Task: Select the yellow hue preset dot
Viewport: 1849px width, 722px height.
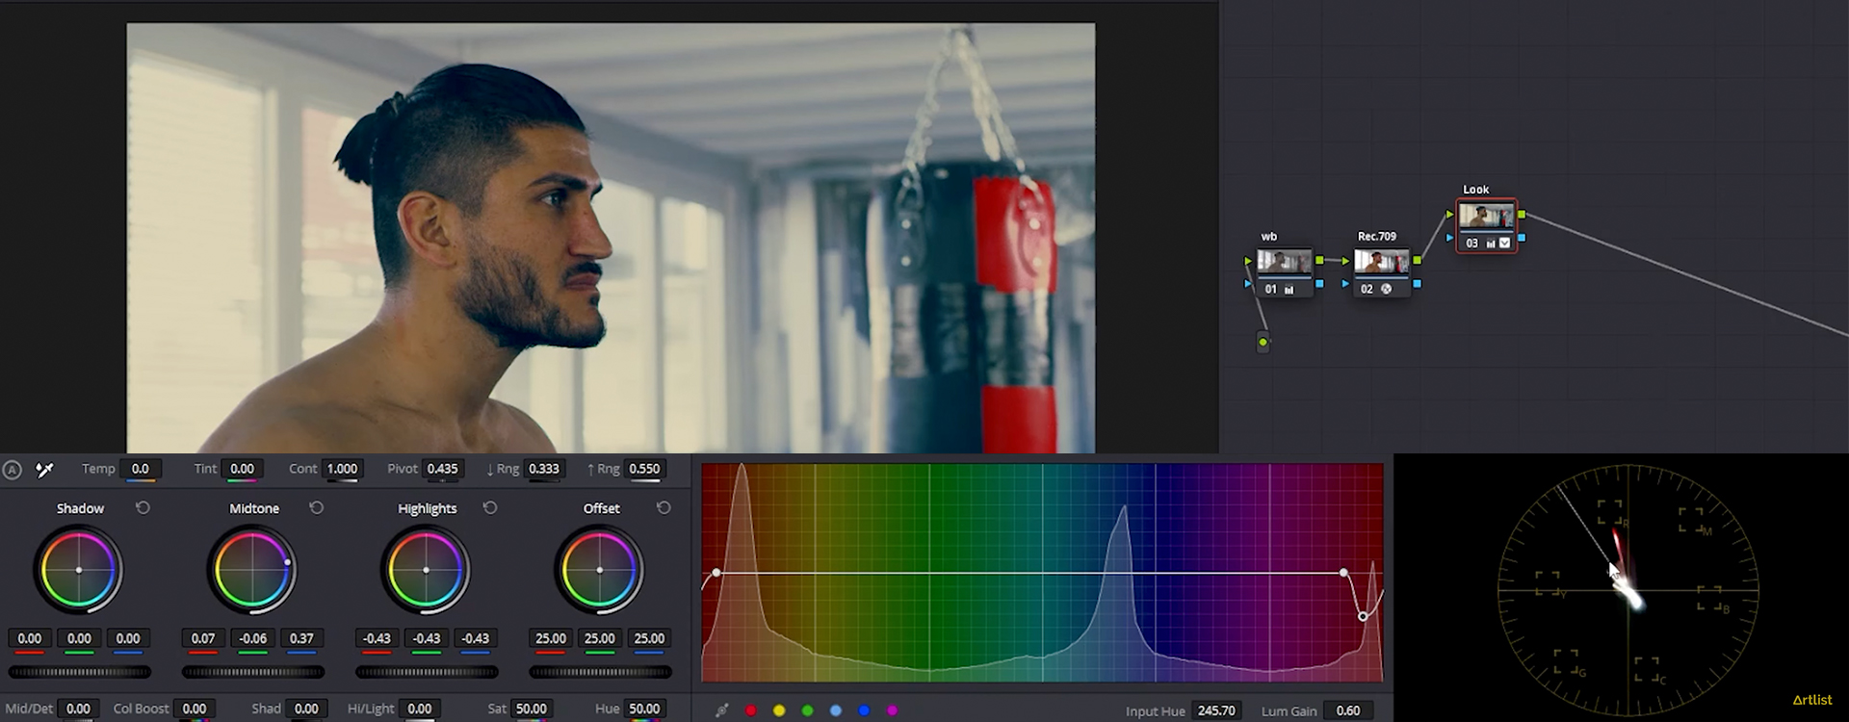Action: pyautogui.click(x=779, y=710)
